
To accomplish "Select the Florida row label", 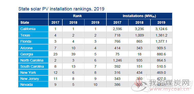I will tap(33, 41).
